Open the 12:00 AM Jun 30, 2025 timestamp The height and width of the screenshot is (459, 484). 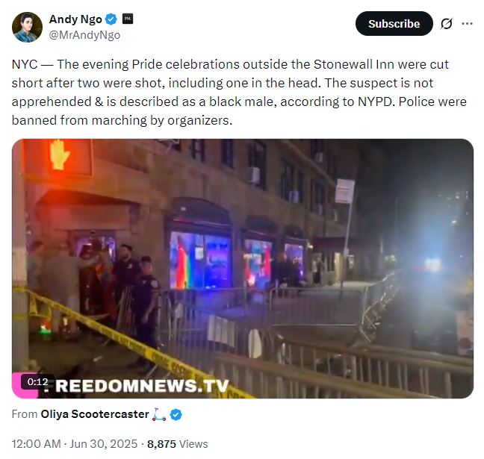pyautogui.click(x=75, y=444)
